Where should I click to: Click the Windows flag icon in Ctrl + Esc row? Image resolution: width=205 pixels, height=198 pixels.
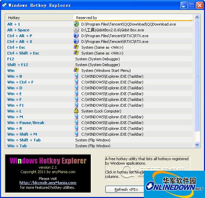pos(76,47)
